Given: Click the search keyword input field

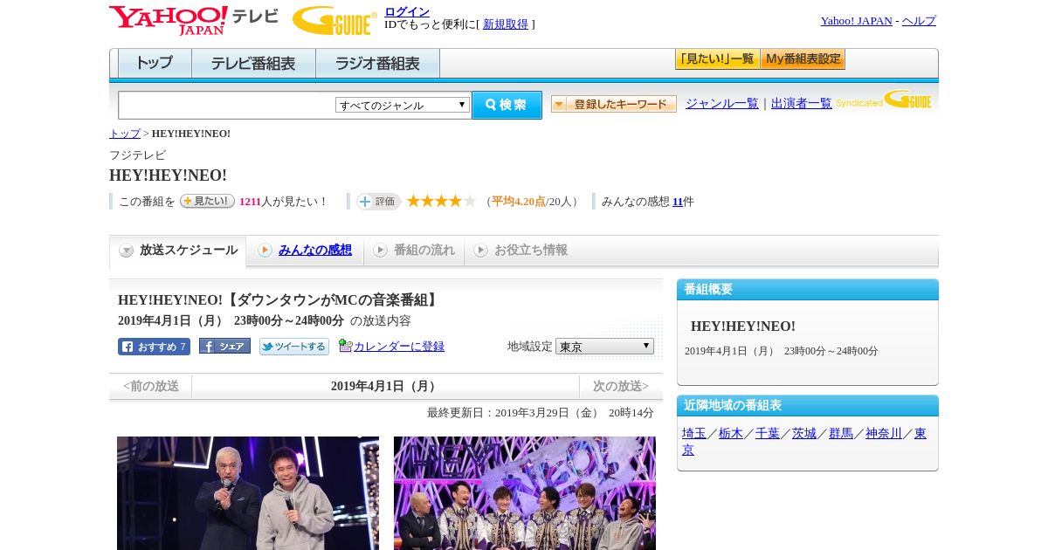Looking at the screenshot, I should pos(226,105).
